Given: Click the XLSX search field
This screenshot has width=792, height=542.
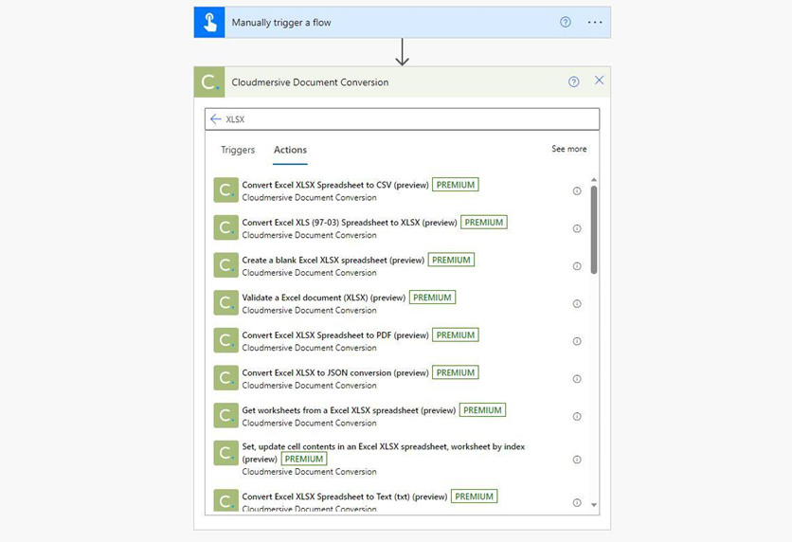Looking at the screenshot, I should 402,119.
